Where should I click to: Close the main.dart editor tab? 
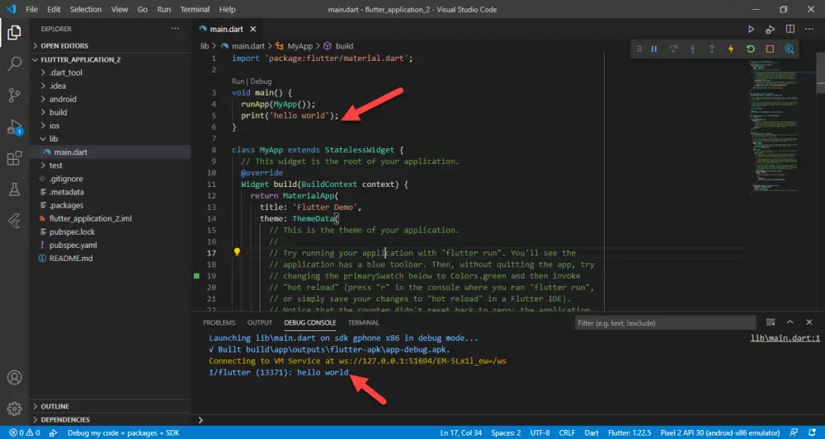[x=253, y=30]
